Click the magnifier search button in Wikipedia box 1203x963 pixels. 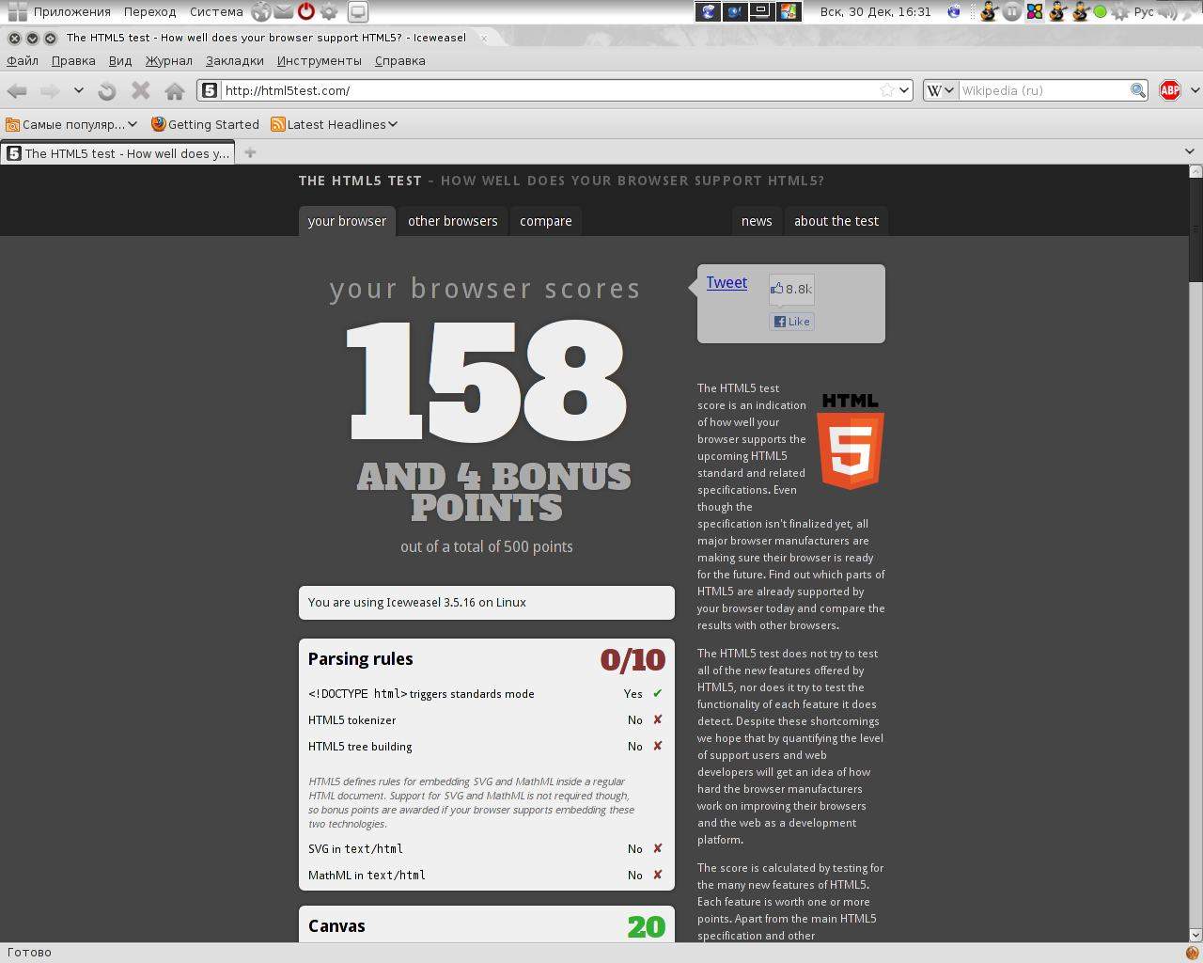(x=1137, y=90)
